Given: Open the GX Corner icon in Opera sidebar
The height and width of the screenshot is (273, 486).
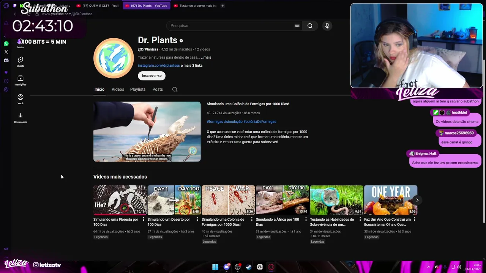Looking at the screenshot, I should coord(6,249).
